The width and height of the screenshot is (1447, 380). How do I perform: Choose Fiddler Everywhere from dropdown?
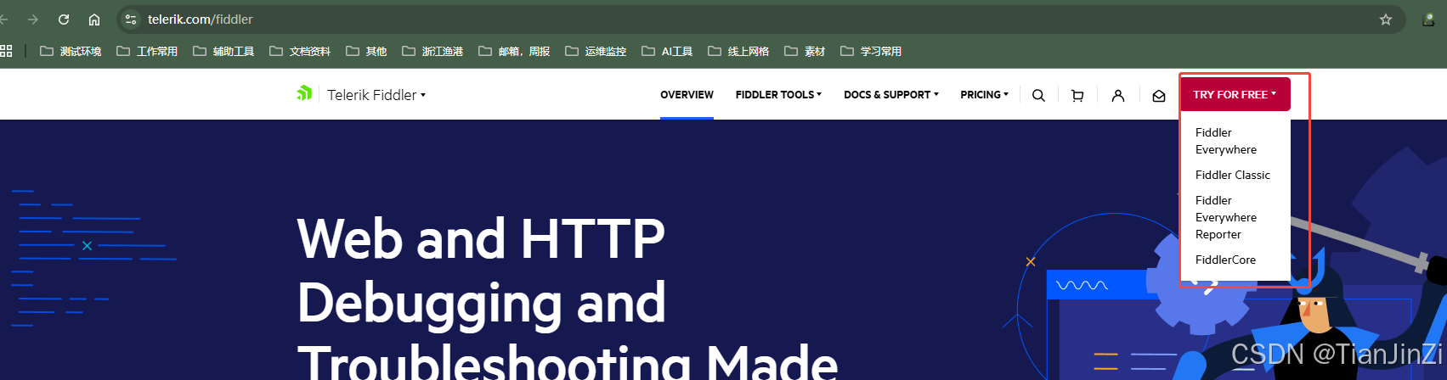(1225, 141)
